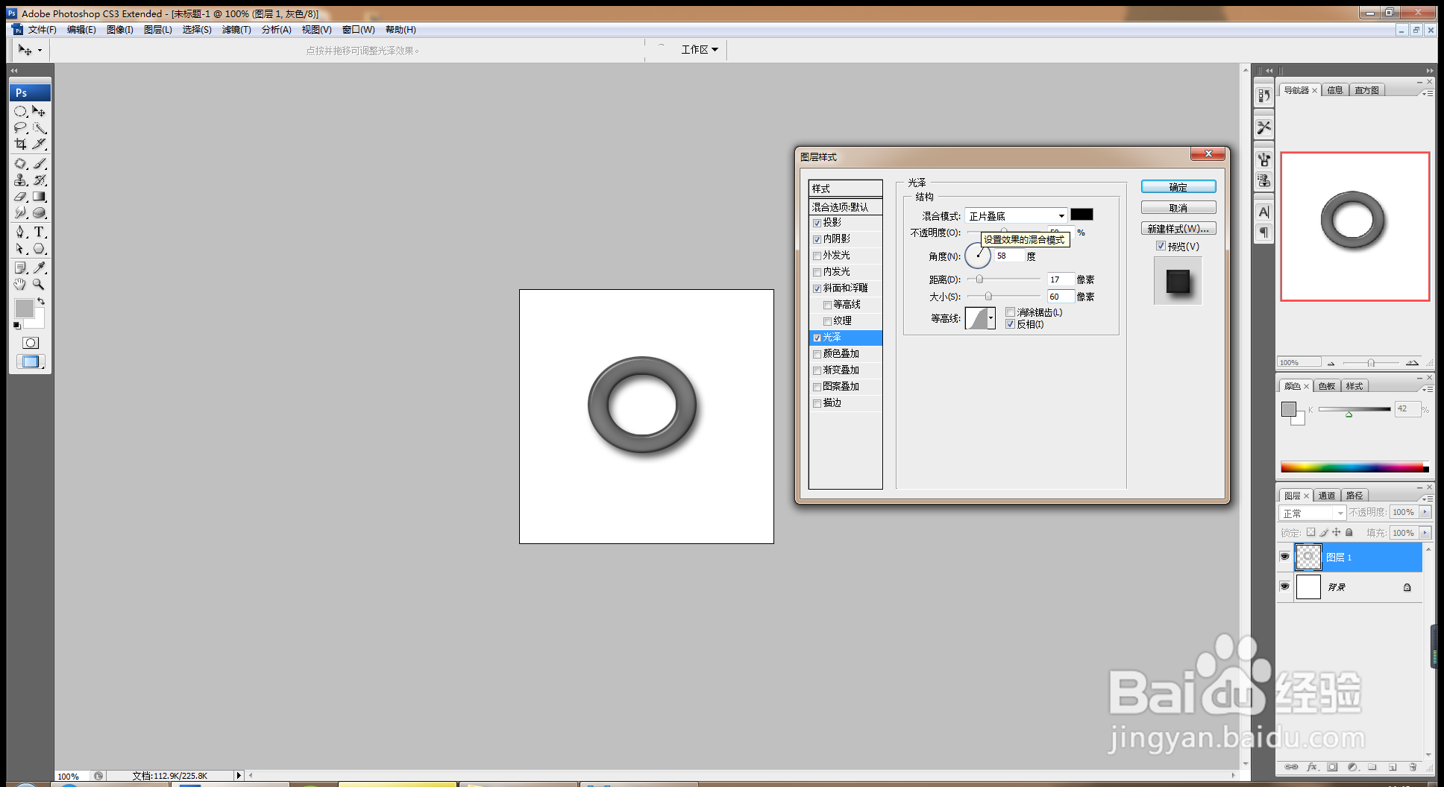Select the Eraser tool

point(20,197)
